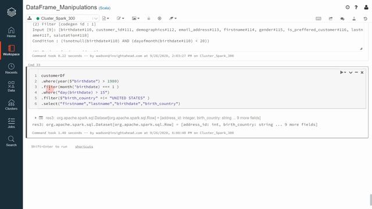Click line with birth_country UNITED STATES filter
This screenshot has width=372, height=209.
95,98
